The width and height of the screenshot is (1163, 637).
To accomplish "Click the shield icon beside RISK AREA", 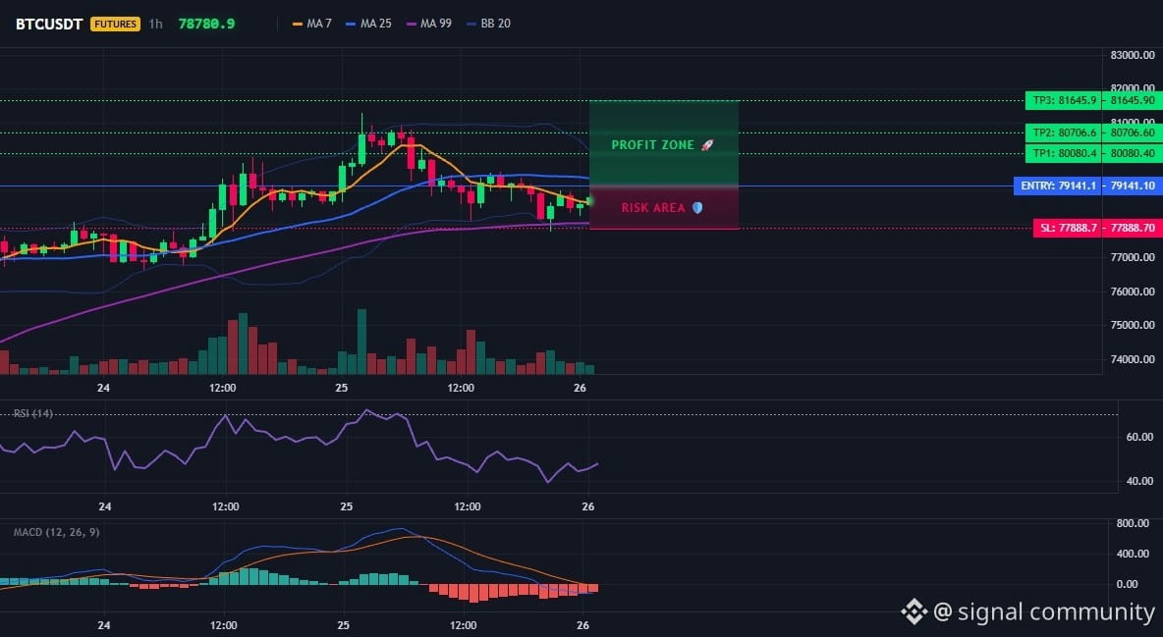I will click(697, 208).
